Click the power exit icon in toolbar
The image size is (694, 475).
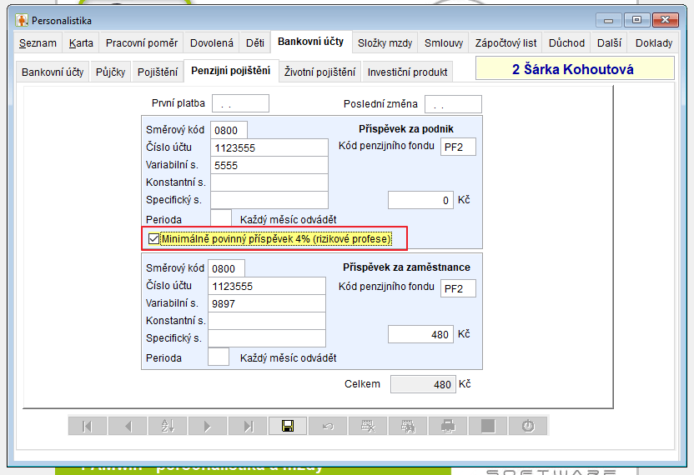point(528,426)
